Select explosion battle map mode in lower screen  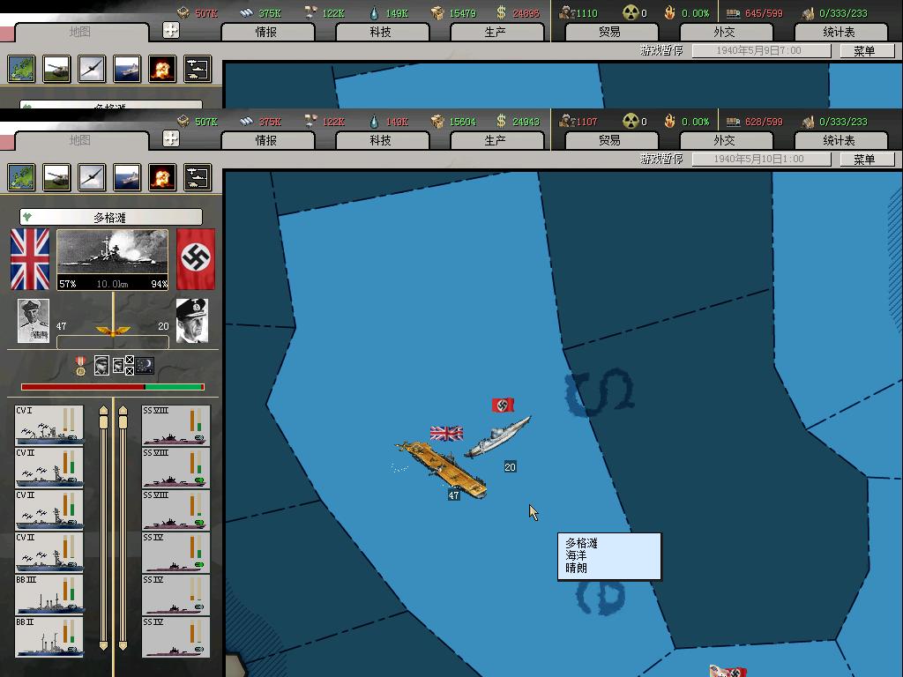pyautogui.click(x=162, y=177)
